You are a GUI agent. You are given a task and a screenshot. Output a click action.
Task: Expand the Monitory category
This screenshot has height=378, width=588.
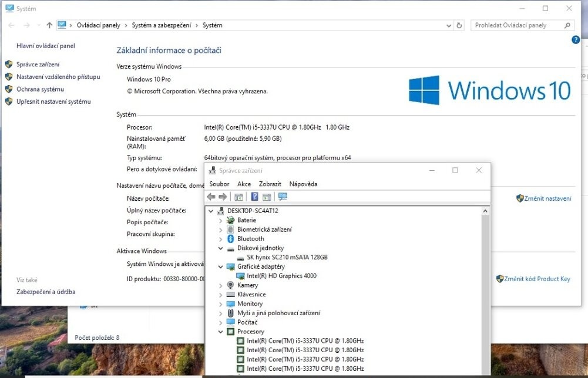220,304
